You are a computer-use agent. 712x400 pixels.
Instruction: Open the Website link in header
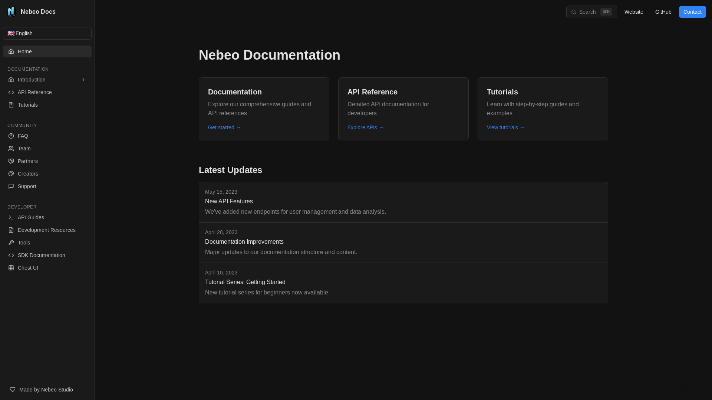click(x=634, y=12)
